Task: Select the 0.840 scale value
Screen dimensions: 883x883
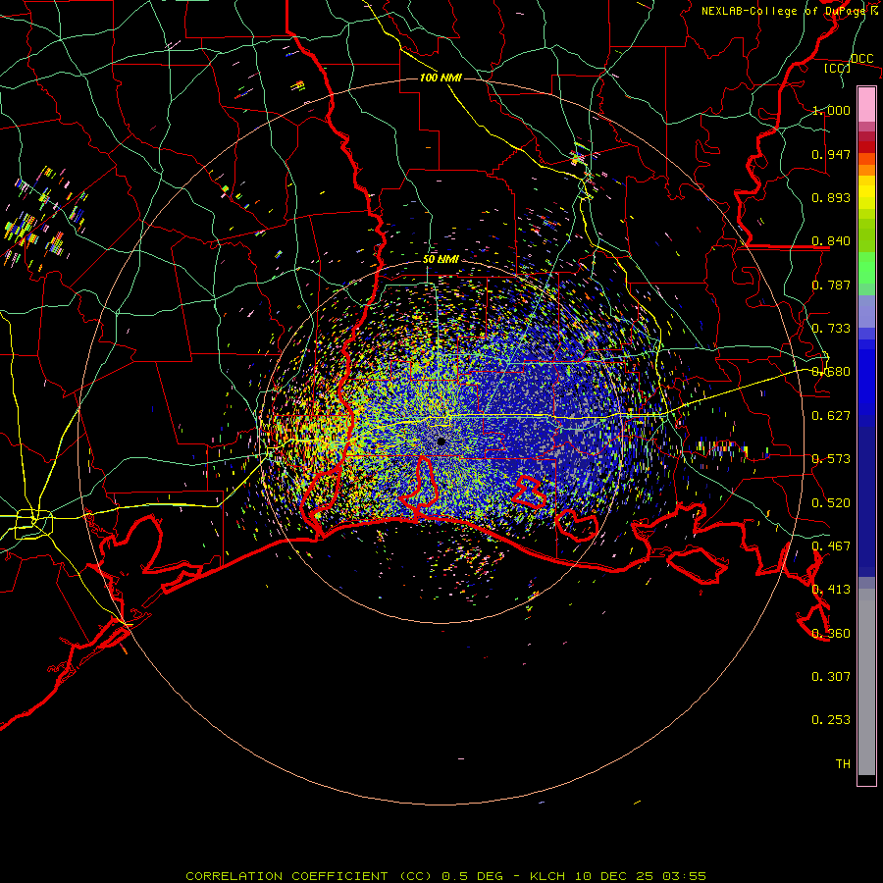Action: tap(831, 241)
